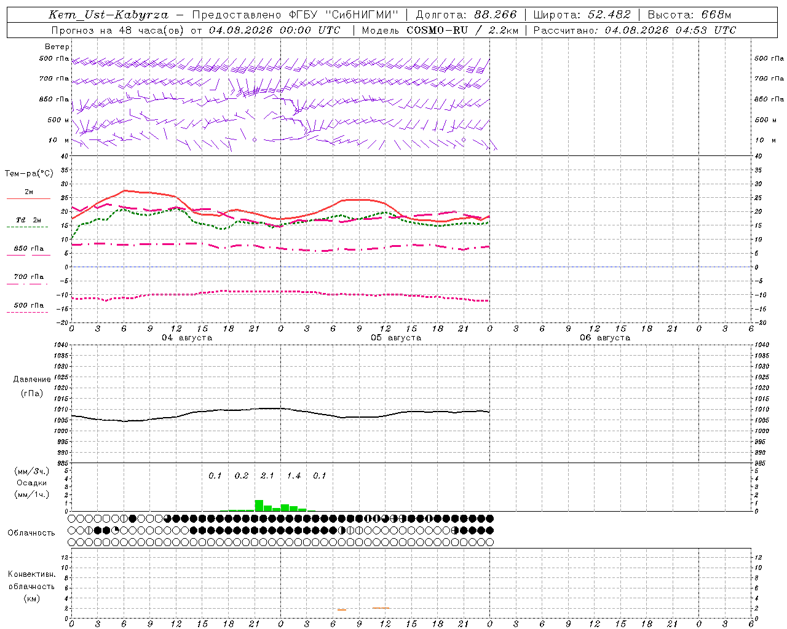
Task: Click the tallest green precipitation bar
Action: [x=259, y=506]
